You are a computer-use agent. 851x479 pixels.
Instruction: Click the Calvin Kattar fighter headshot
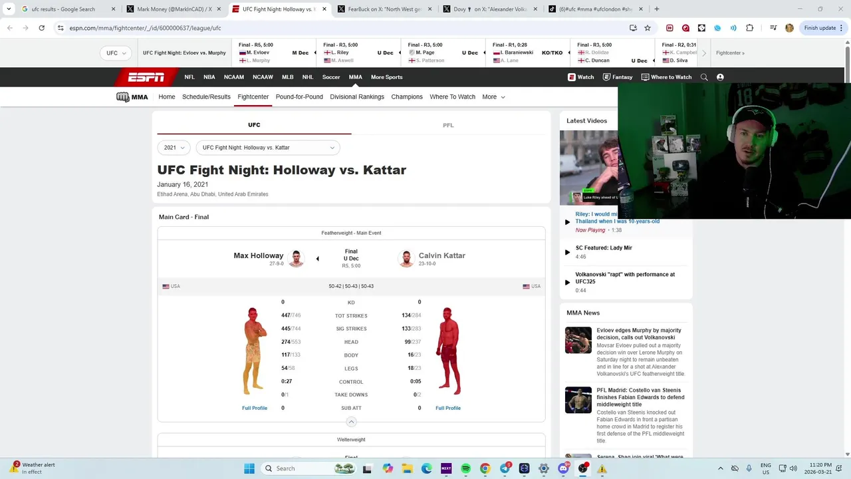coord(406,258)
